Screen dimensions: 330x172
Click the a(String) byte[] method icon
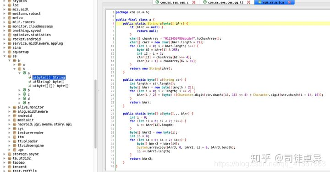coord(30,82)
